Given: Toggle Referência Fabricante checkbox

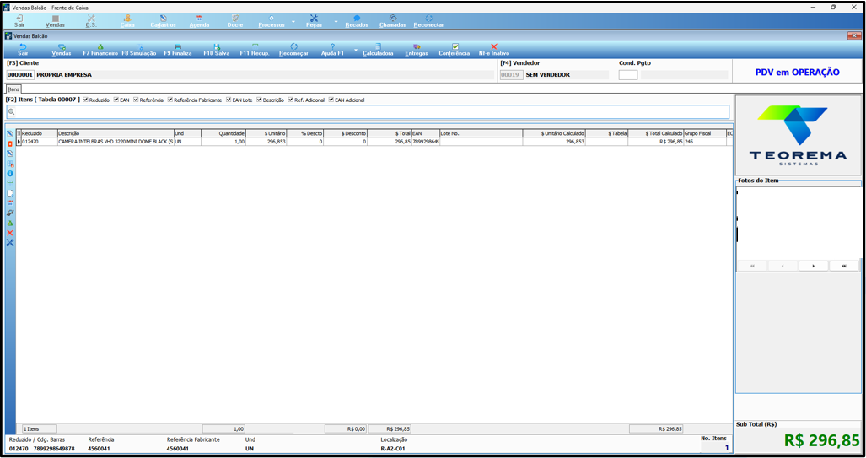Looking at the screenshot, I should [170, 100].
